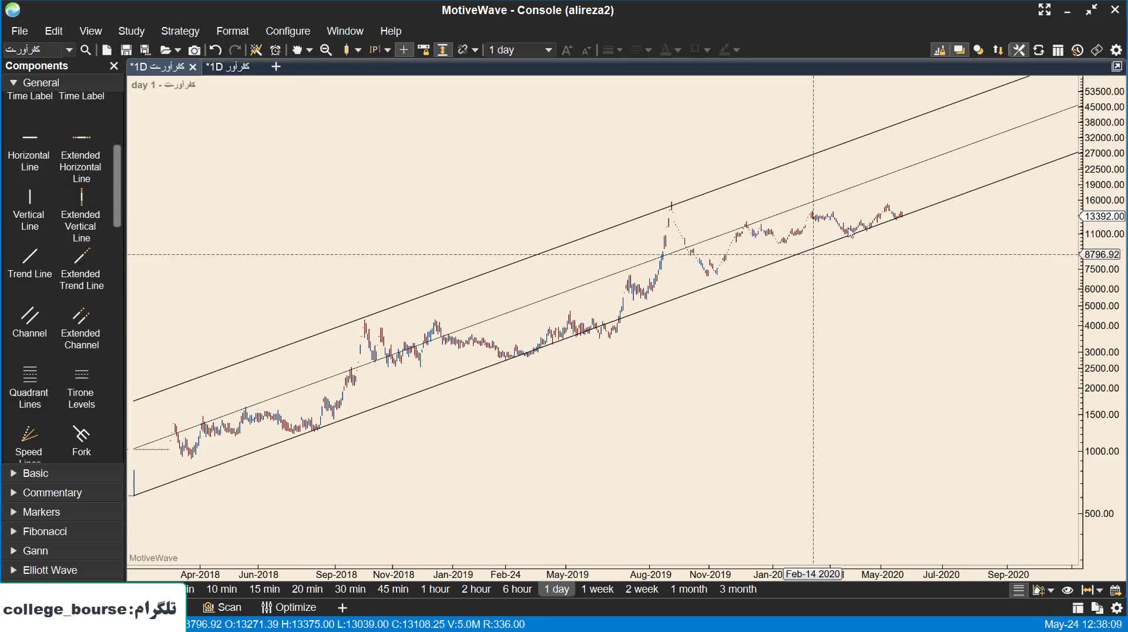Expand the Fibonacci components section
The height and width of the screenshot is (632, 1128).
[45, 532]
